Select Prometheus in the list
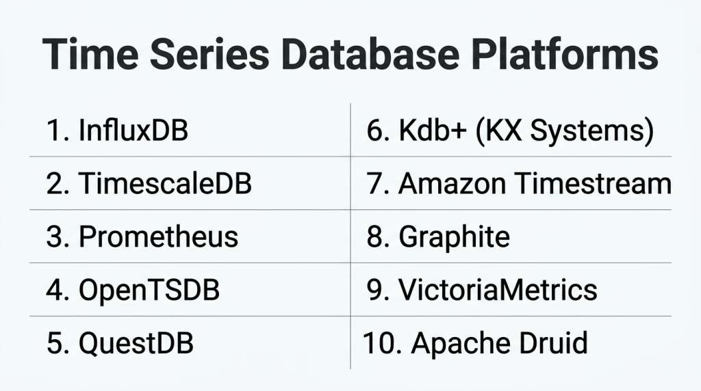The image size is (701, 391). click(158, 237)
